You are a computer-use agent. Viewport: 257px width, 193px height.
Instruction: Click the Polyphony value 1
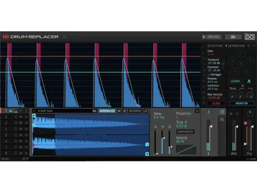pyautogui.click(x=177, y=117)
